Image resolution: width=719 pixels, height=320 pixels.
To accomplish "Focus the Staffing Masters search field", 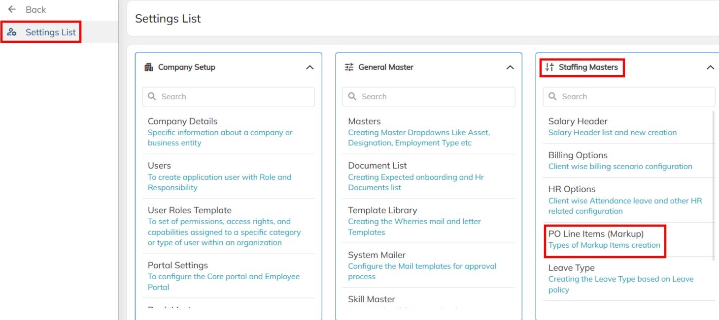I will pyautogui.click(x=636, y=97).
